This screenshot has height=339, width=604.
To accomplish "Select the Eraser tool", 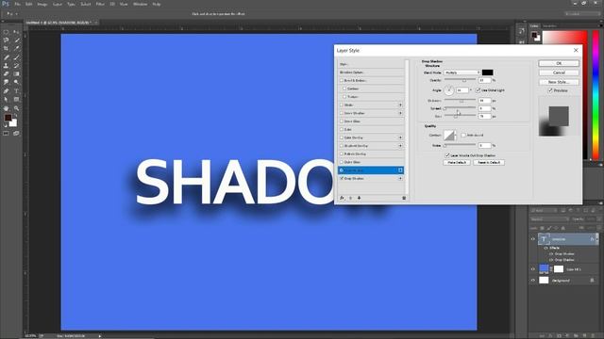I will coord(7,73).
